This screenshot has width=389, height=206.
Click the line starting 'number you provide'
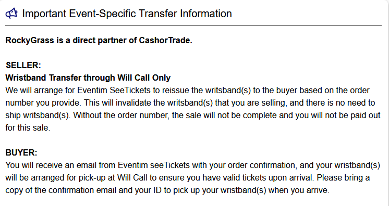coord(190,103)
